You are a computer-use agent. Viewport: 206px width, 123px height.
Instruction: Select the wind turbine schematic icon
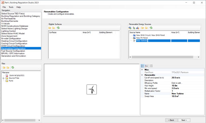[x=92, y=89]
